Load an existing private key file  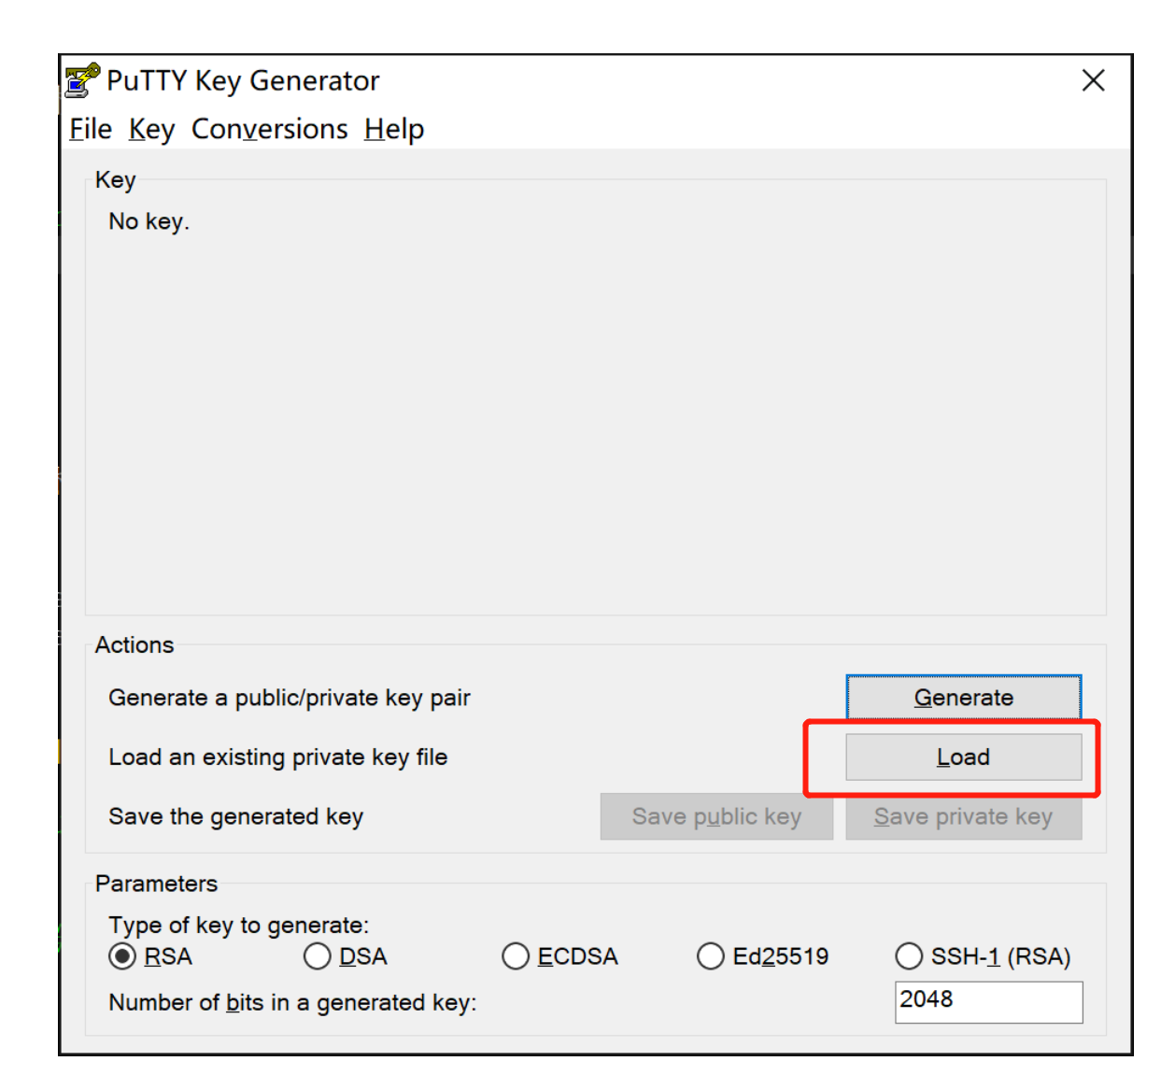coord(963,757)
